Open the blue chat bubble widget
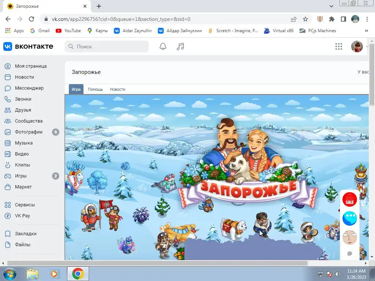375x281 pixels. pos(349,218)
